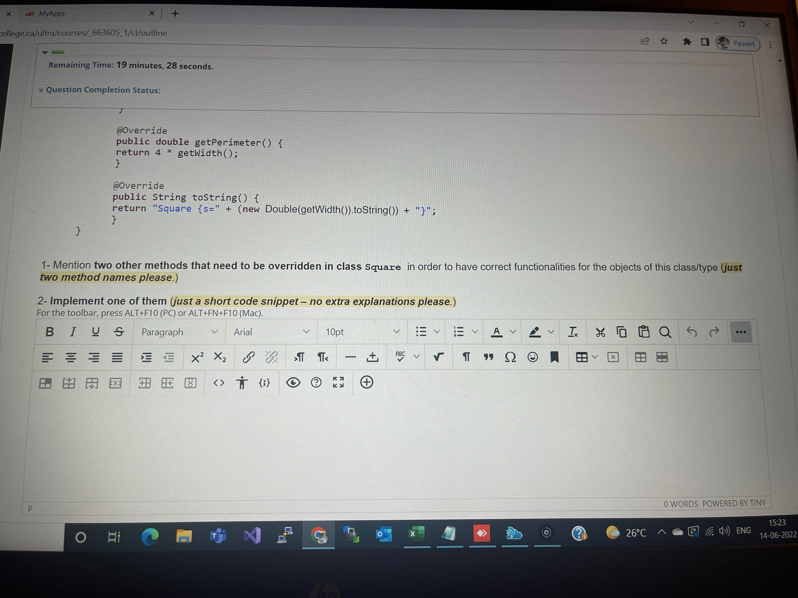Toggle Italic formatting button

(72, 332)
